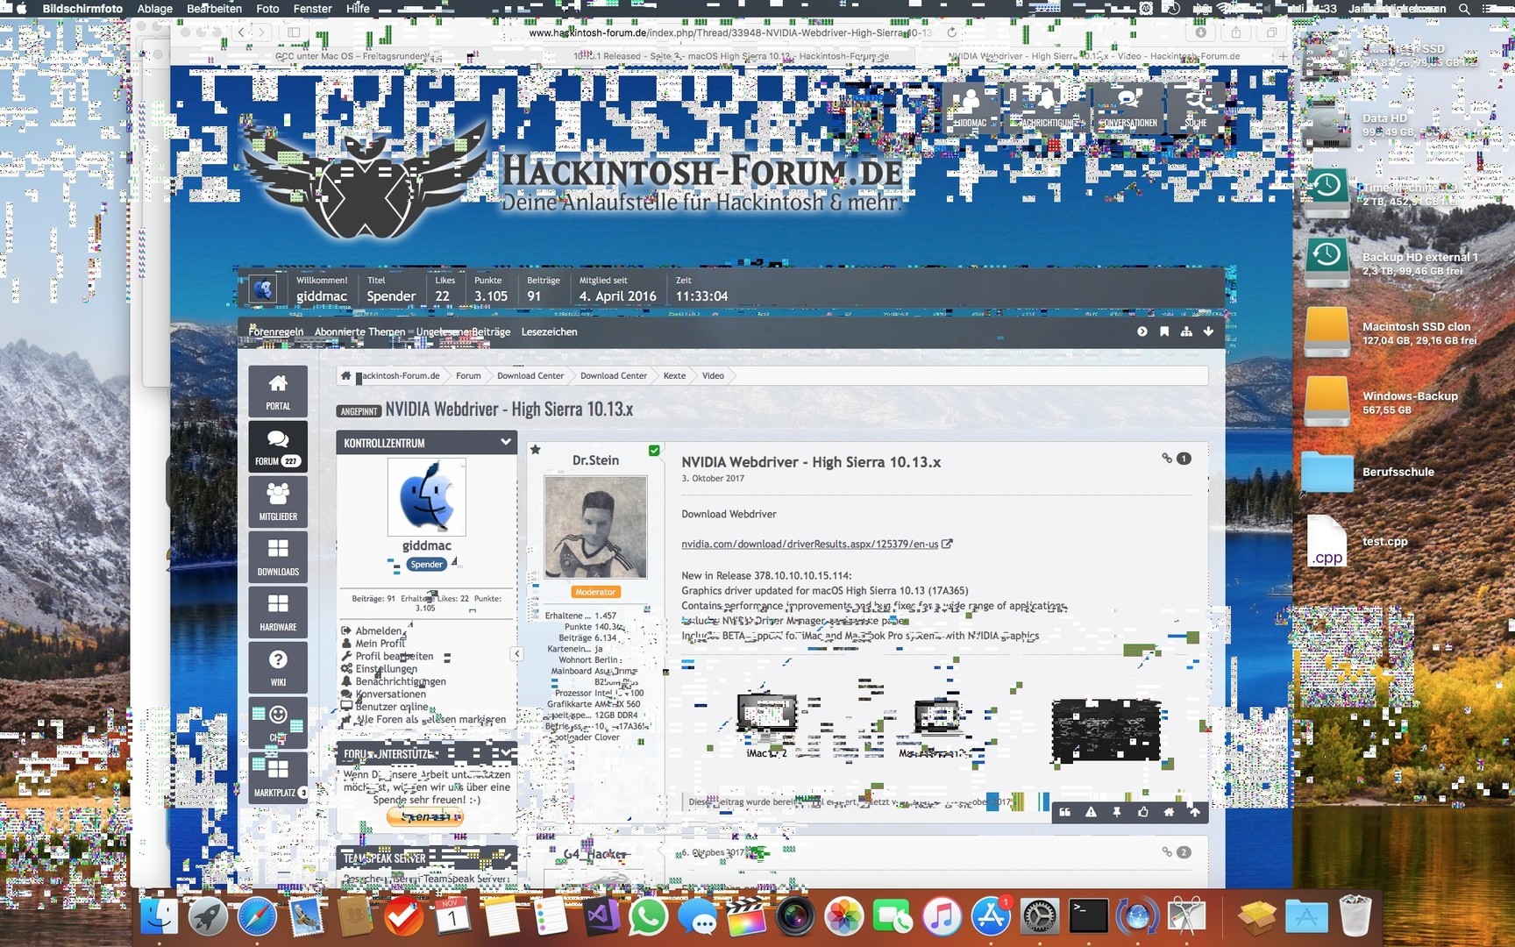Click the star icon beside Dr.Stein
This screenshot has width=1515, height=947.
536,450
